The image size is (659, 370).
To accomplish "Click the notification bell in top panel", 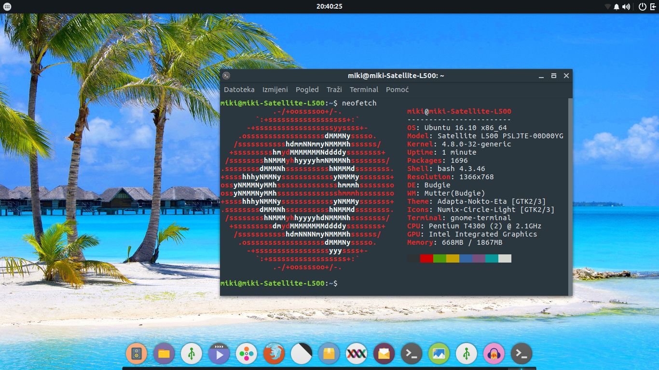I will pyautogui.click(x=616, y=7).
